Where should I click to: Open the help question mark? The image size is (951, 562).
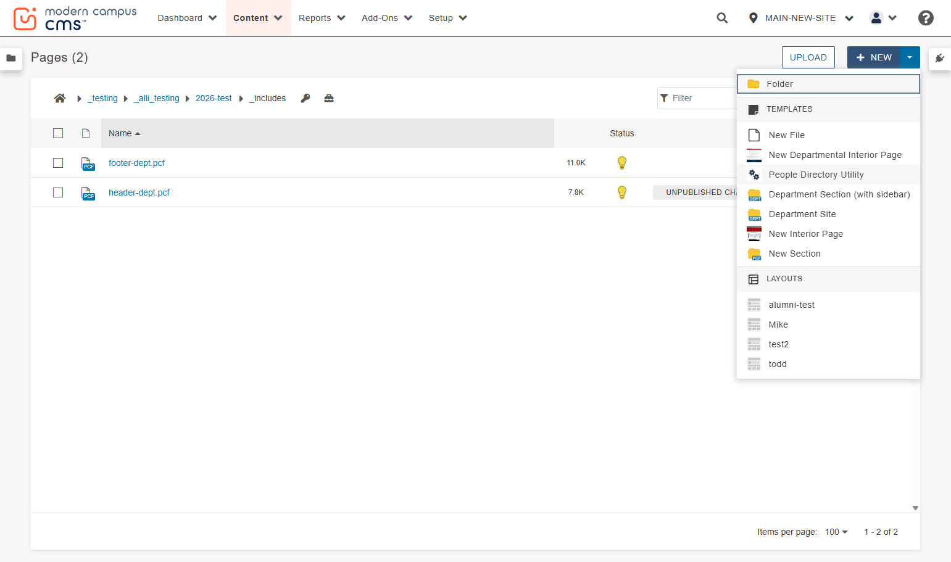[926, 18]
